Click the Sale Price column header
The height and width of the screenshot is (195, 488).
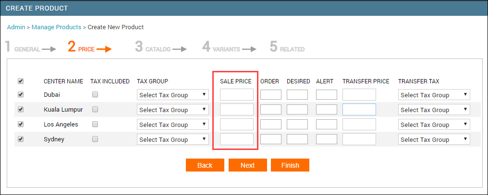pyautogui.click(x=236, y=81)
